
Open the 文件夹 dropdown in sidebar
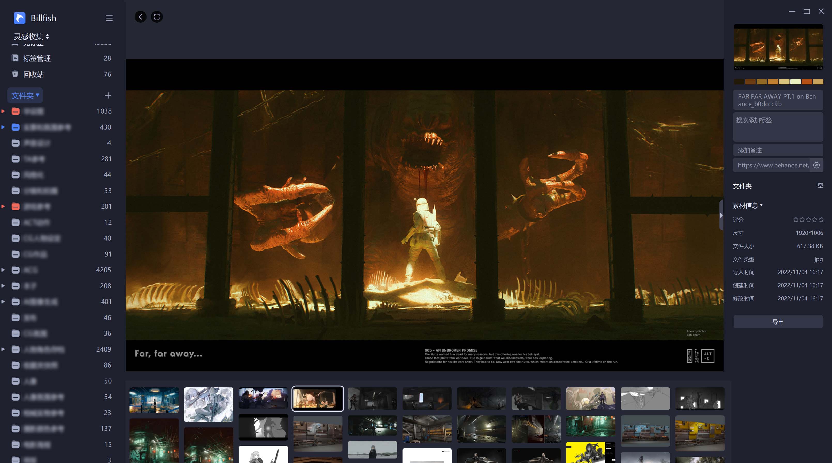pos(25,95)
